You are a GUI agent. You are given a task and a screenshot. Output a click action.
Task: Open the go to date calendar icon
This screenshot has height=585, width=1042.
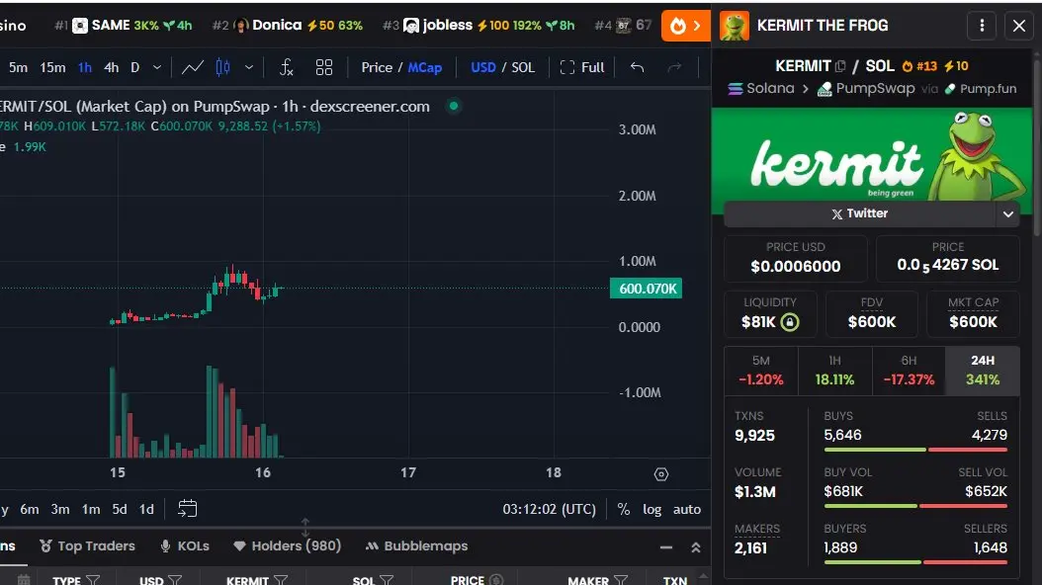click(188, 509)
